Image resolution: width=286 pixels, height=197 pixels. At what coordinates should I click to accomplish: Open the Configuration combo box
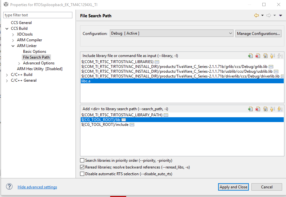coord(171,33)
